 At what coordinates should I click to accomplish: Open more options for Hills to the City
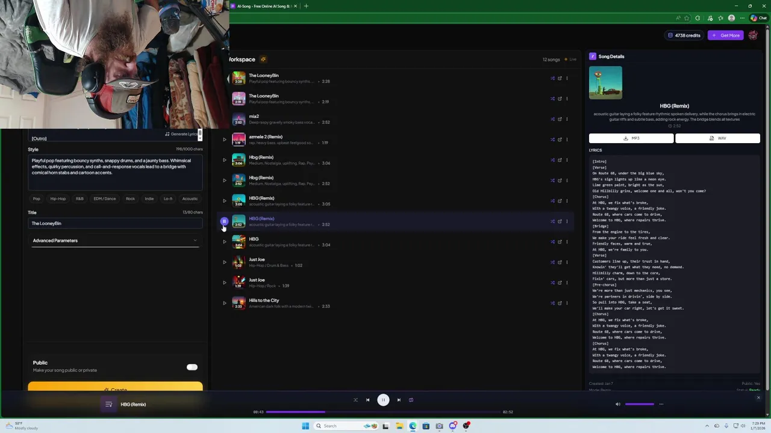[567, 303]
